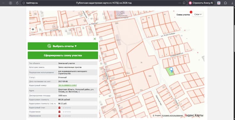Image resolution: width=235 pixels, height=120 pixels.
Task: Click the registration date 2017-09-06
Action: (63, 82)
